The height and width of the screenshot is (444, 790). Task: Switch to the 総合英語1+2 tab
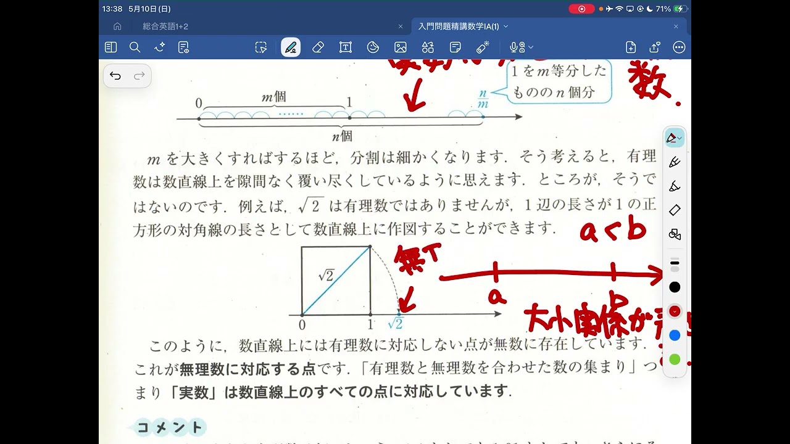[x=165, y=27]
